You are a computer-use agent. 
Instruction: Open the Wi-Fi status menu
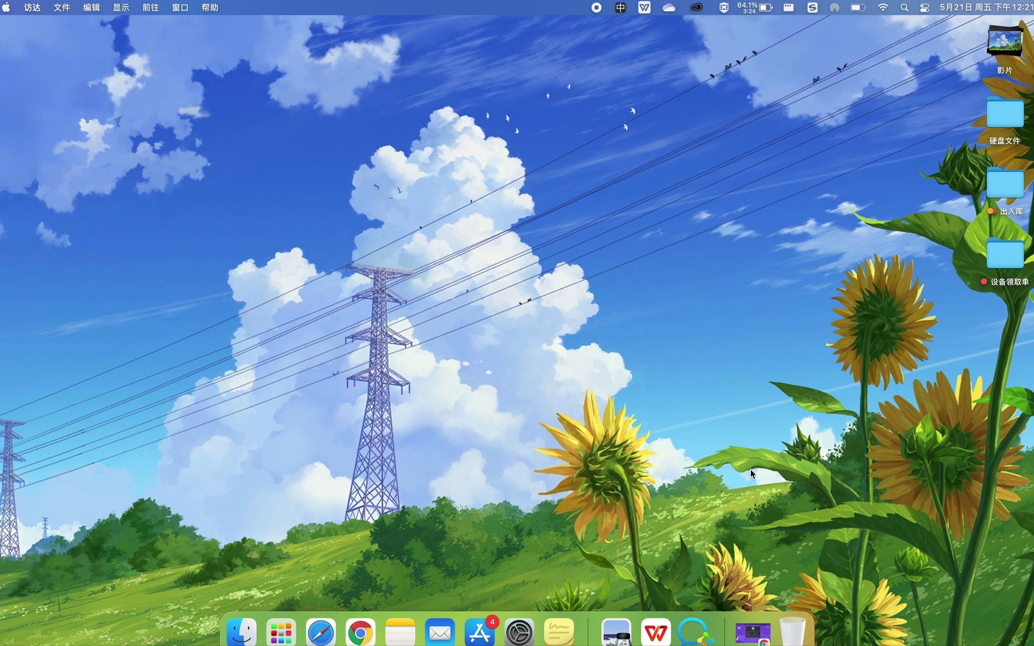click(883, 7)
